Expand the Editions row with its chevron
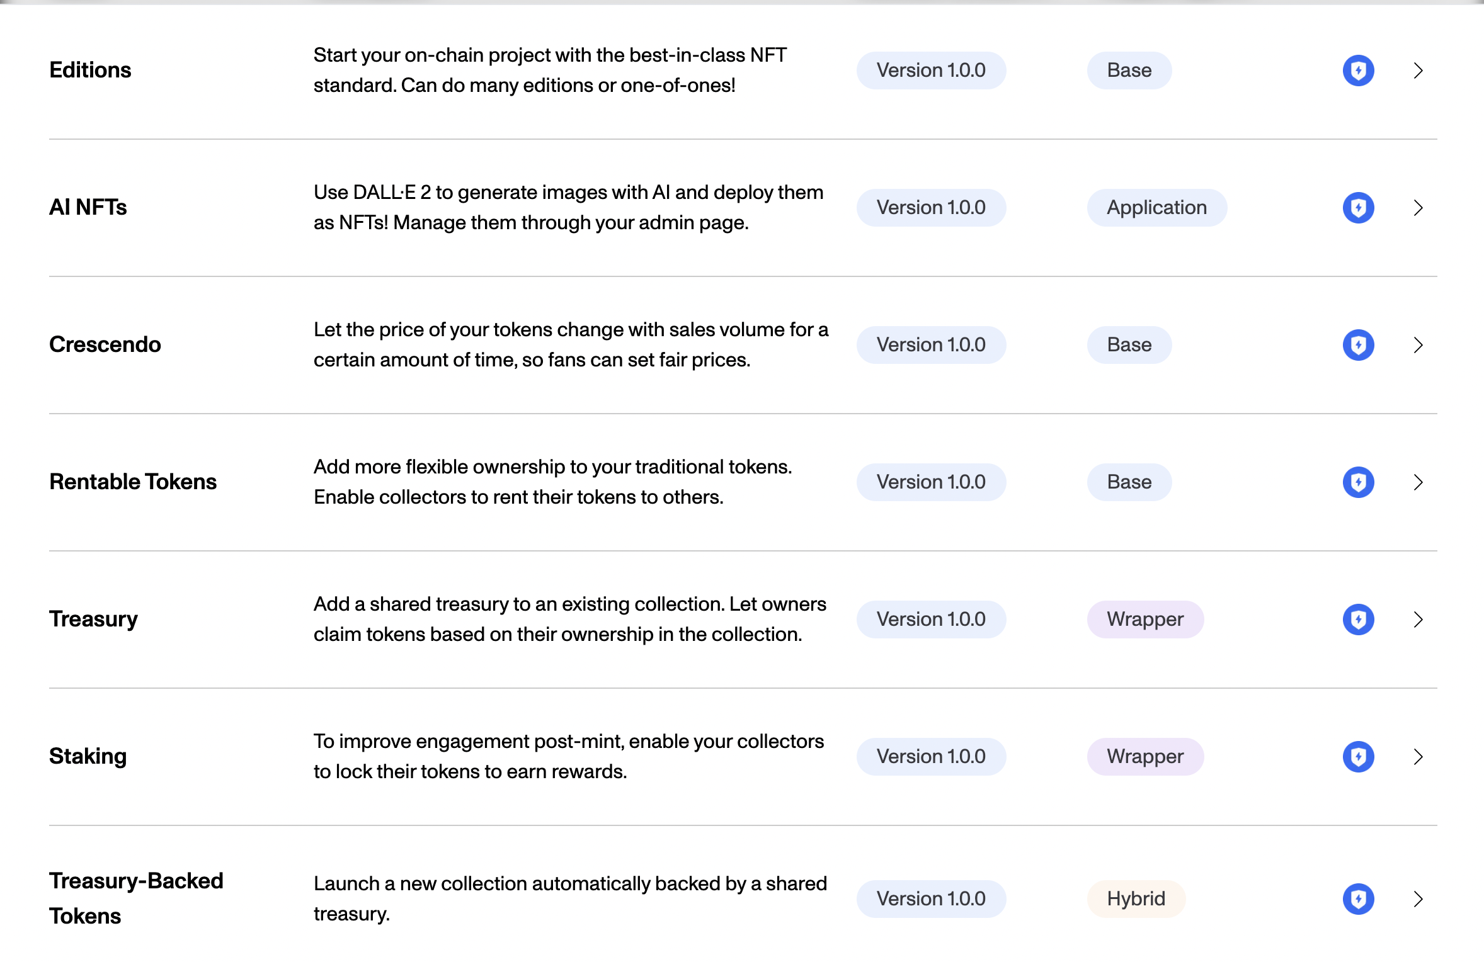1484x962 pixels. point(1418,71)
